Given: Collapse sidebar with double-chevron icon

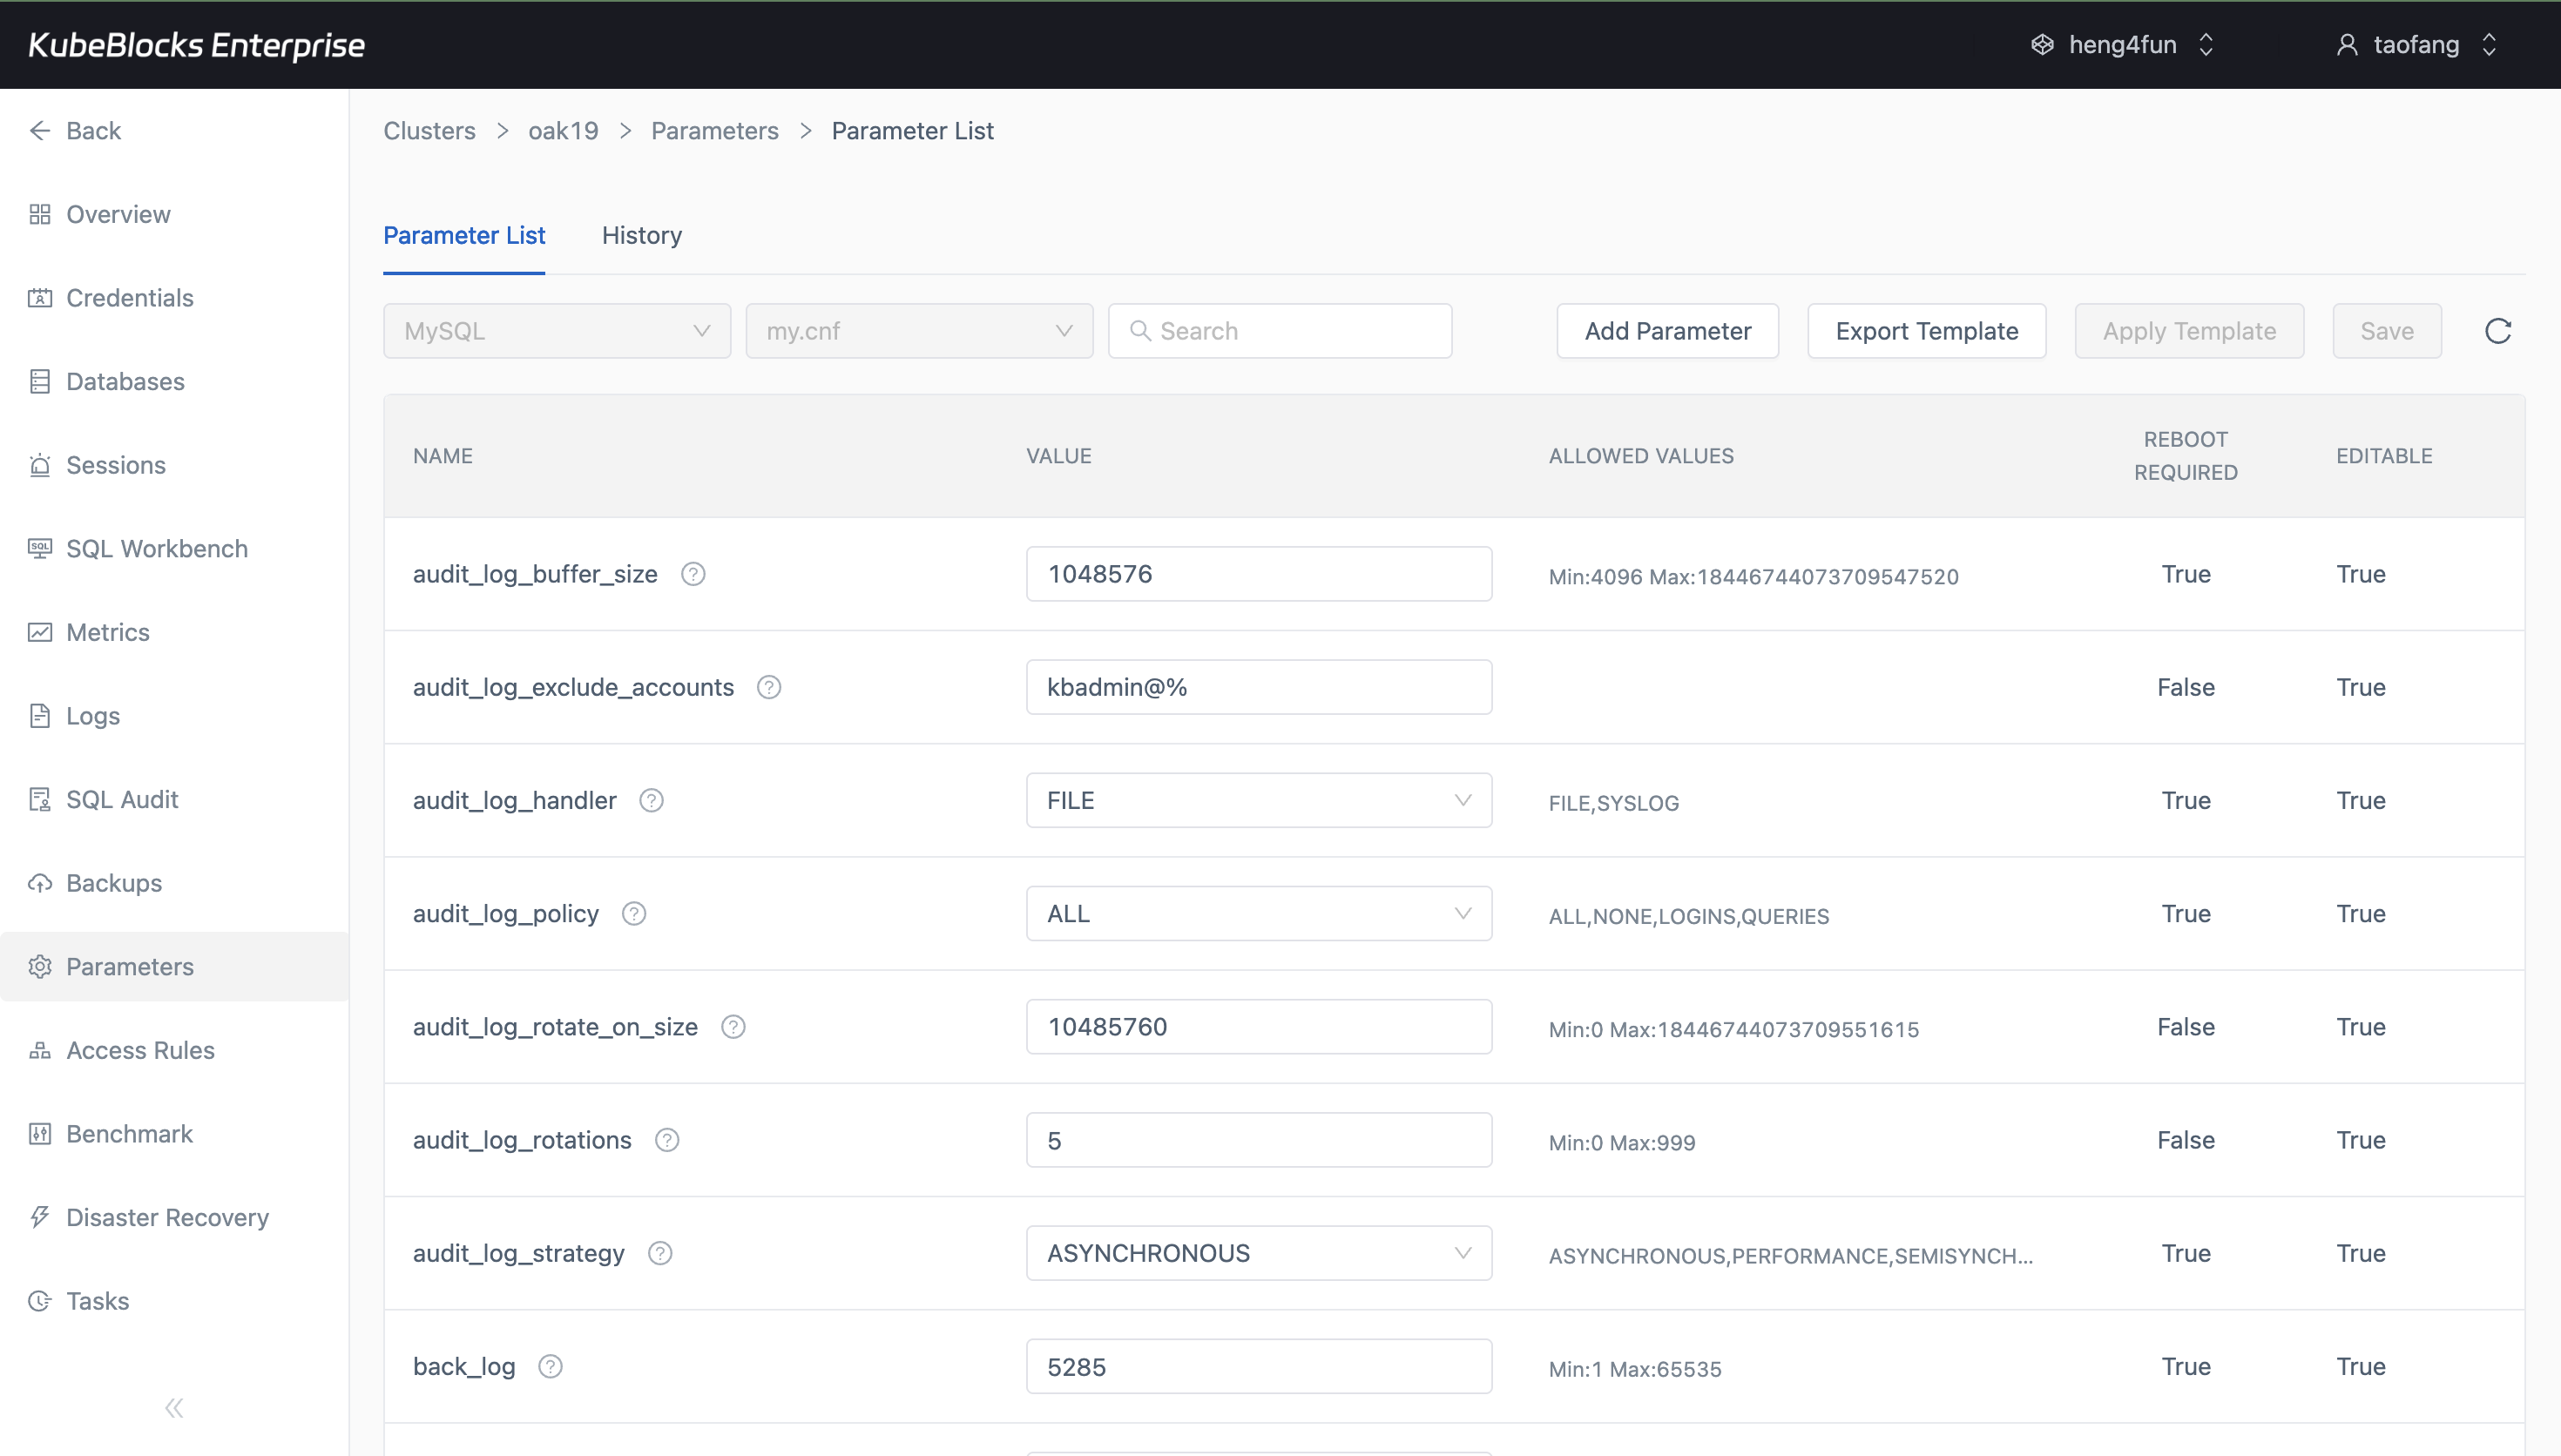Looking at the screenshot, I should point(174,1408).
